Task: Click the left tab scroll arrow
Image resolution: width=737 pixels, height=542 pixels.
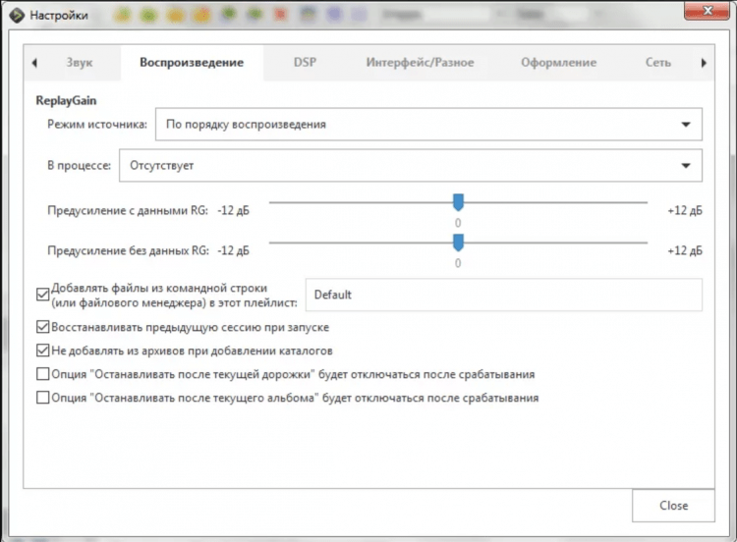Action: pos(34,63)
